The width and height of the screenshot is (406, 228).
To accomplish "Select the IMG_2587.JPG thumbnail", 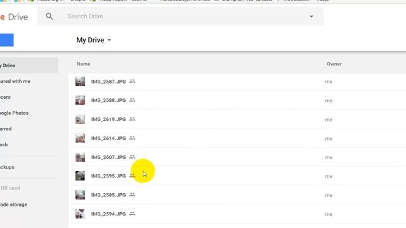I will [x=80, y=82].
